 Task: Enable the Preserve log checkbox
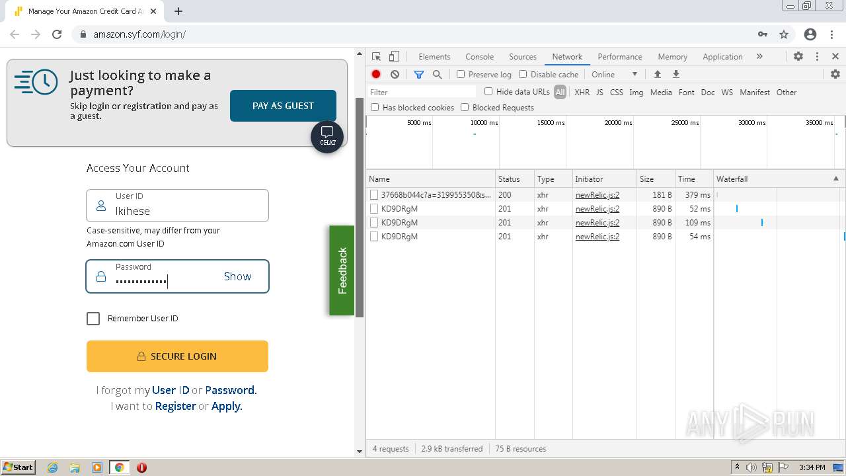[461, 74]
